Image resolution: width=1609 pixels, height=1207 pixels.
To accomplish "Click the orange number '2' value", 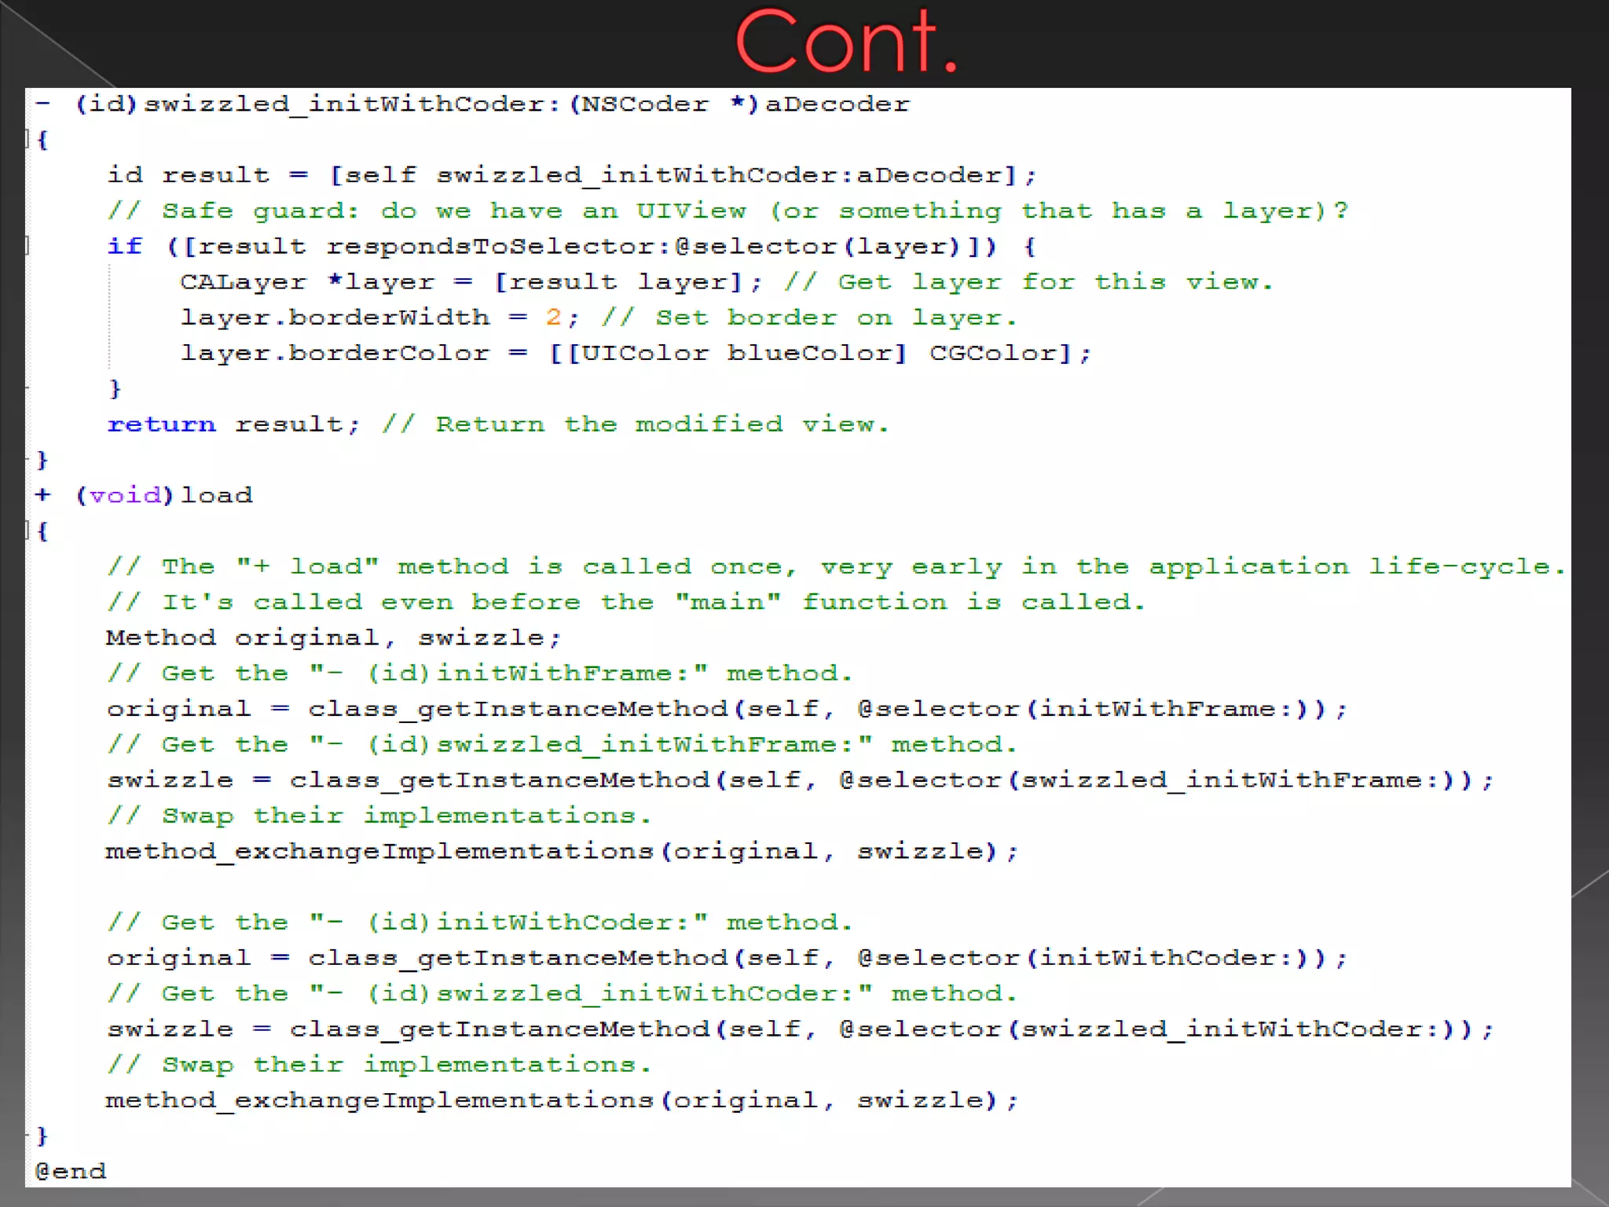I will [x=554, y=317].
